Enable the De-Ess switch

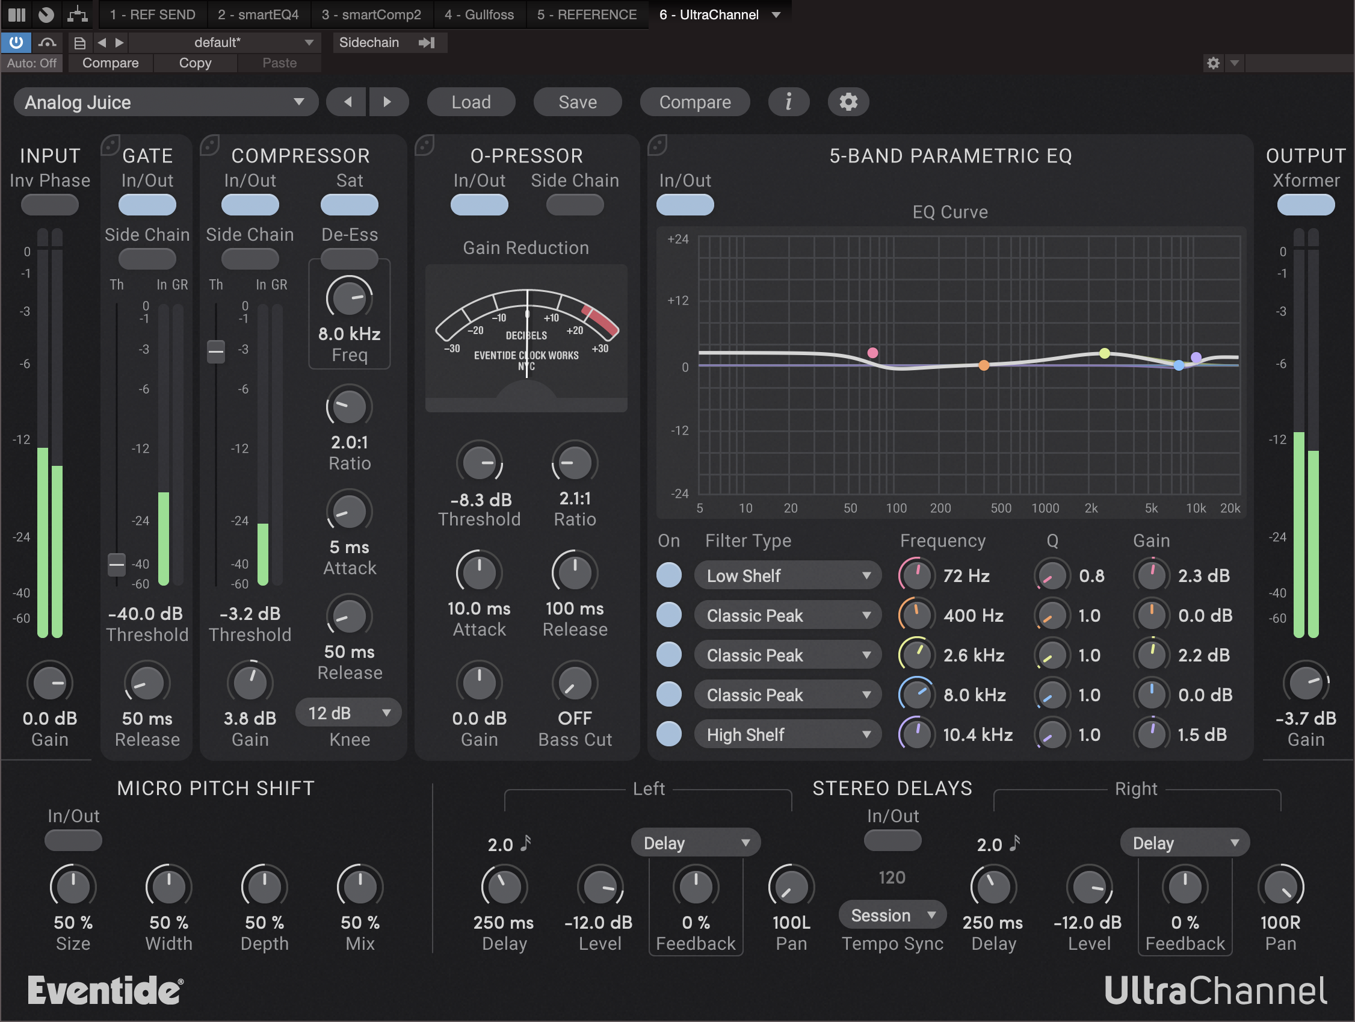point(349,259)
